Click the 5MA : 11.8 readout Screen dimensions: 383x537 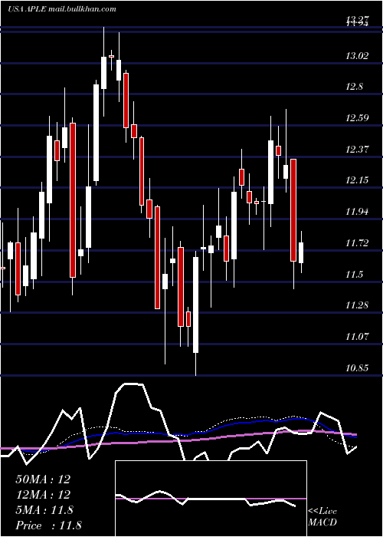(x=44, y=510)
